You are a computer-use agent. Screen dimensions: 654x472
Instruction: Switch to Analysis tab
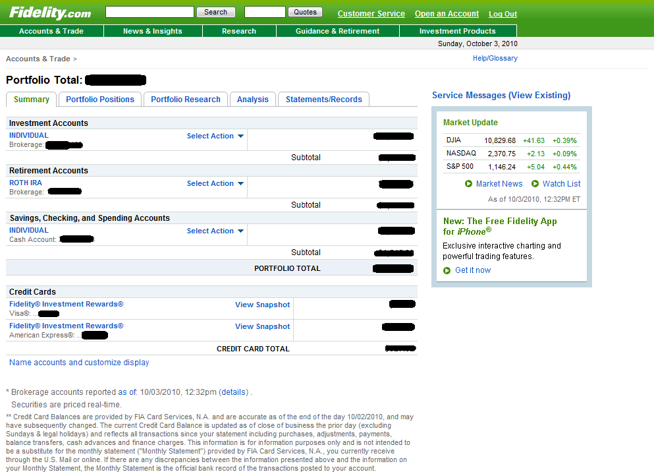[x=253, y=100]
